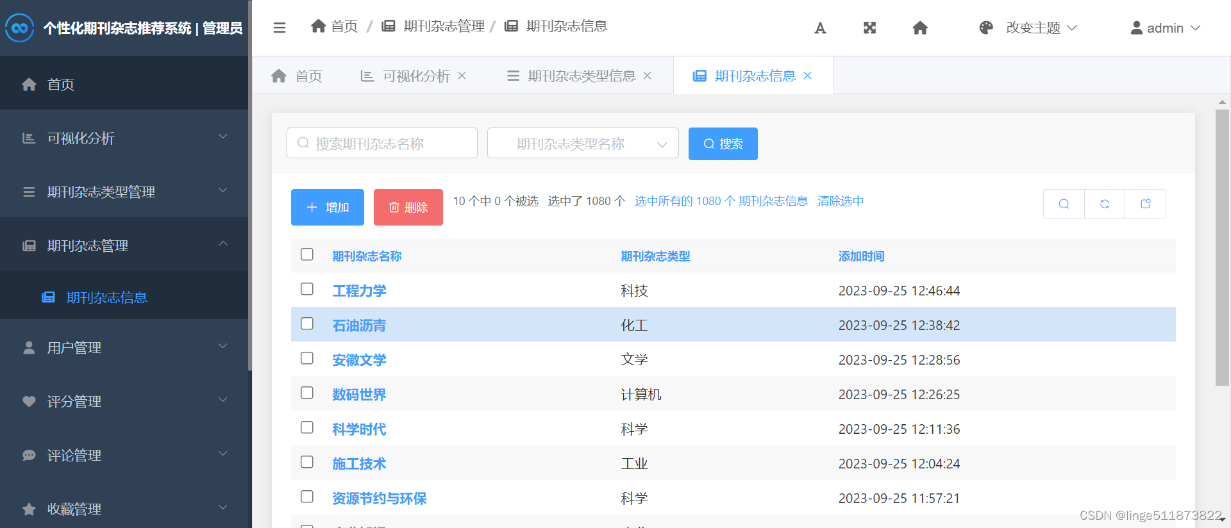1231x528 pixels.
Task: Switch to the 可视化分析 tab
Action: (x=405, y=76)
